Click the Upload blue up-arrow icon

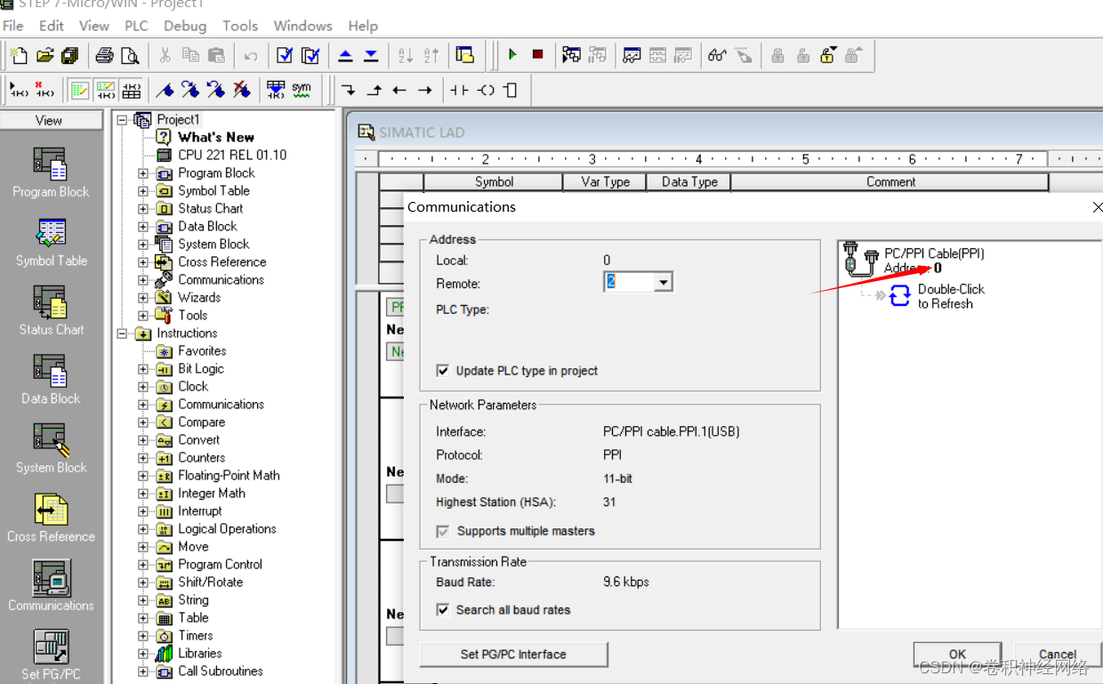tap(345, 55)
